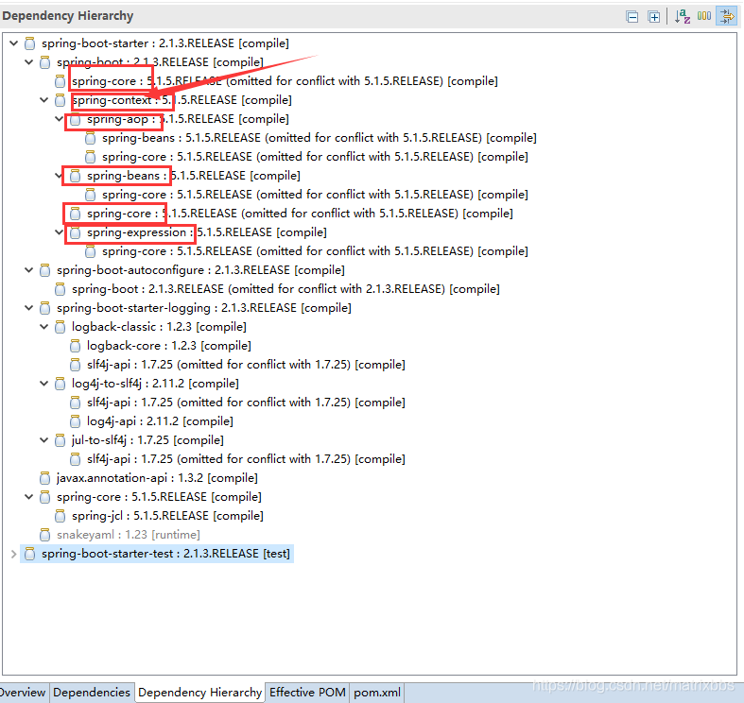Collapse the jul-to-slf4j node
The height and width of the screenshot is (703, 744).
click(x=44, y=439)
